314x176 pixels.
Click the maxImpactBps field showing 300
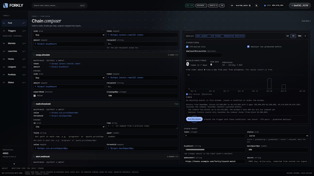coord(278,150)
